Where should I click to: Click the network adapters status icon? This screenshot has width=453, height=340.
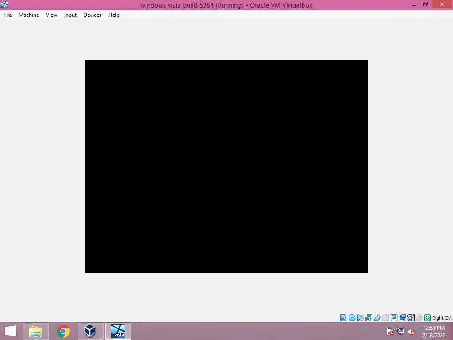pyautogui.click(x=369, y=318)
